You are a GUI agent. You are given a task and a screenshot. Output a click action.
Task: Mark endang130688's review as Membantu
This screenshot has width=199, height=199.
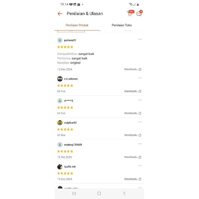click(x=140, y=157)
